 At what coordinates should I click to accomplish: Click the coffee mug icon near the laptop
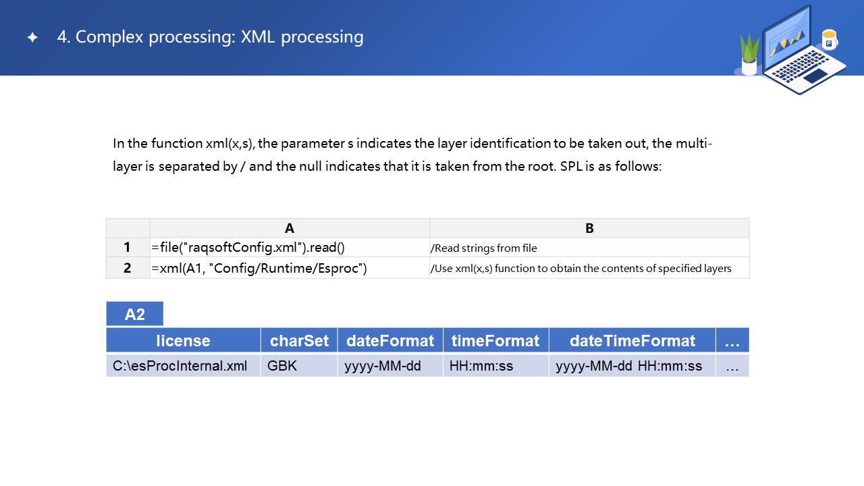829,40
